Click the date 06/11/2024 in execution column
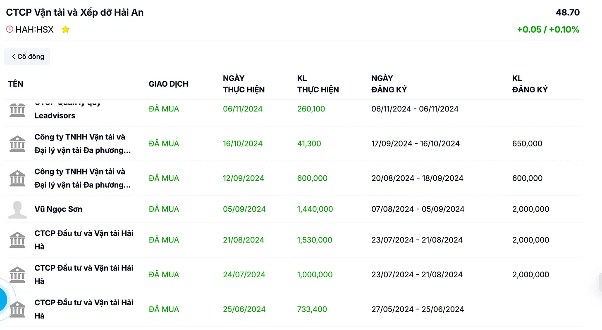 [243, 109]
